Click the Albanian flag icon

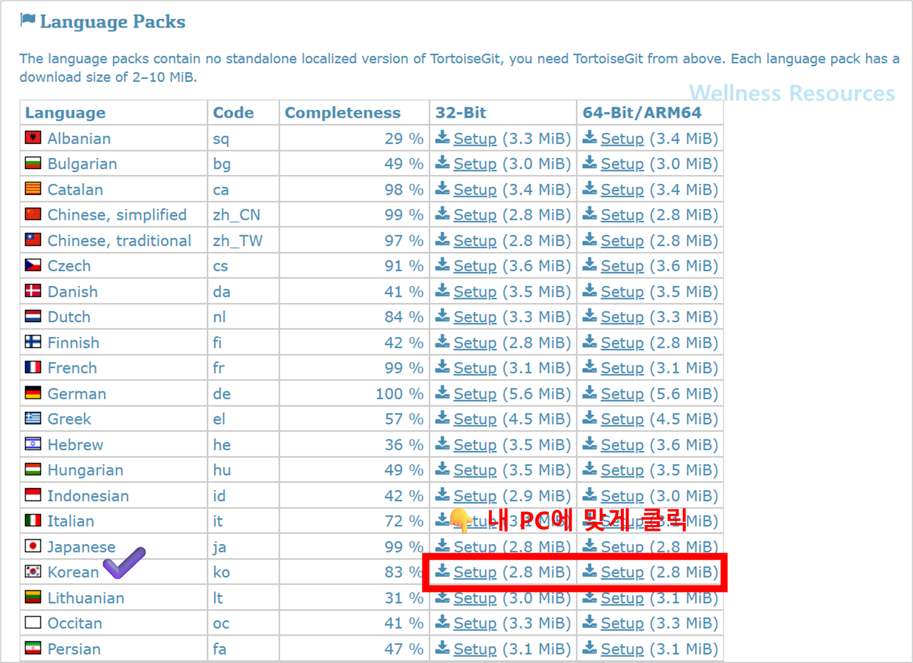pyautogui.click(x=33, y=137)
